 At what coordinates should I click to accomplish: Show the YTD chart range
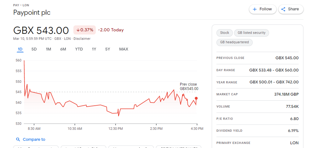[79, 49]
